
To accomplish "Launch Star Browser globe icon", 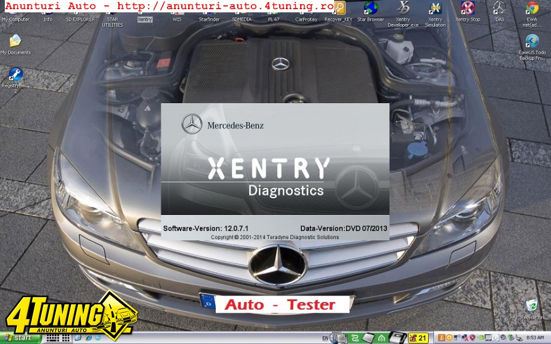I will pyautogui.click(x=371, y=8).
